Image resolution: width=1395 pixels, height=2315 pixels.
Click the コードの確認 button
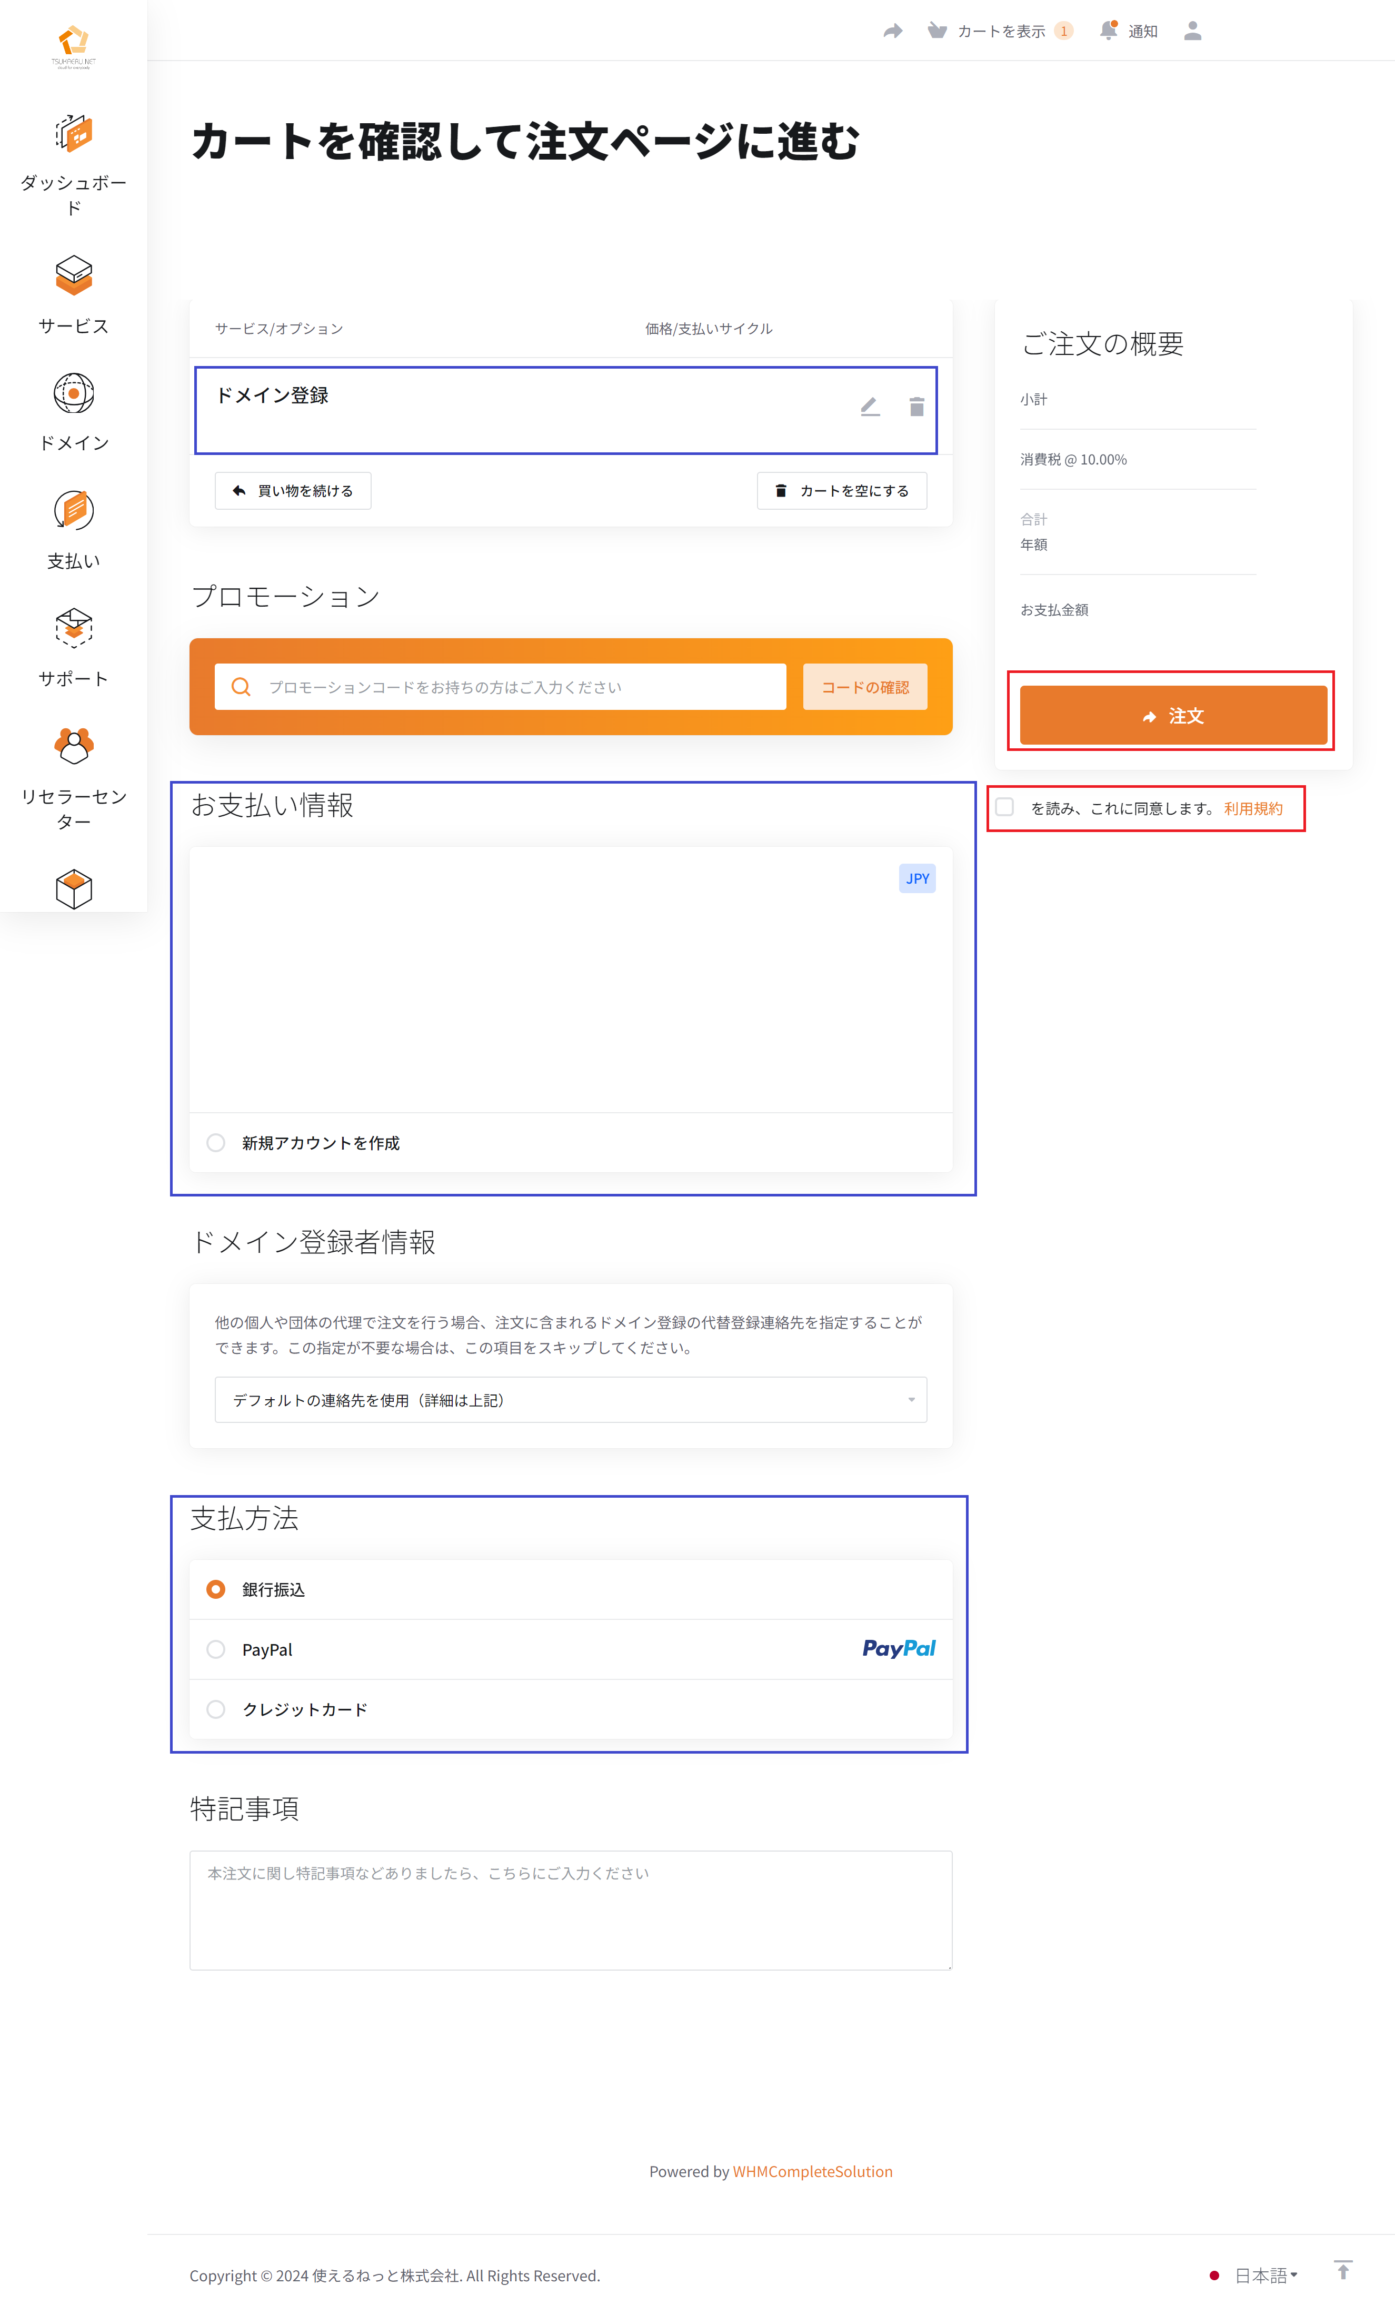[x=864, y=687]
